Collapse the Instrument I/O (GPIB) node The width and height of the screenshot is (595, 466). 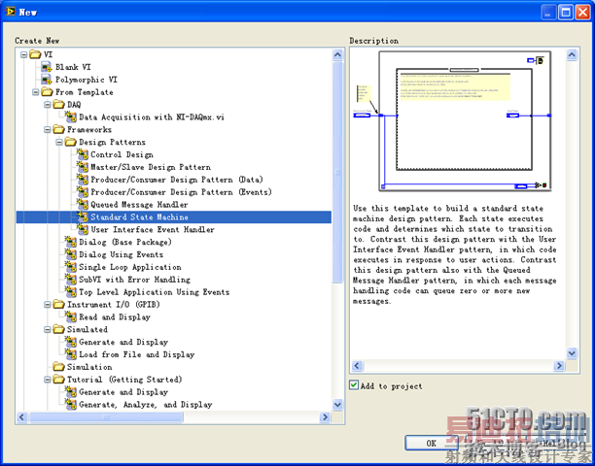(48, 305)
